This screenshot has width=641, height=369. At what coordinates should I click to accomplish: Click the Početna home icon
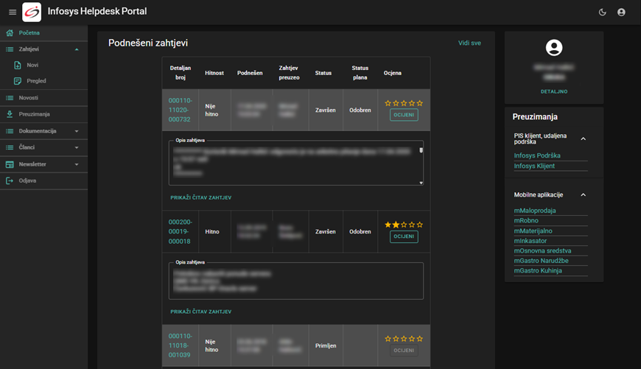(x=10, y=32)
